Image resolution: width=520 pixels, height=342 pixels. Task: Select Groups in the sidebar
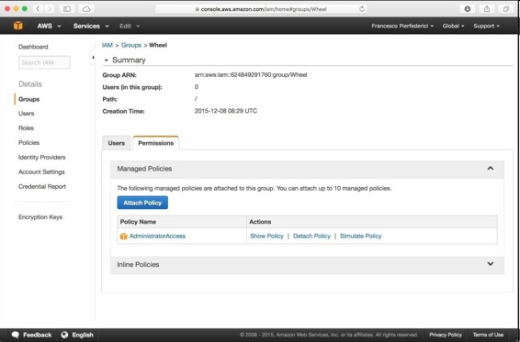pos(28,99)
